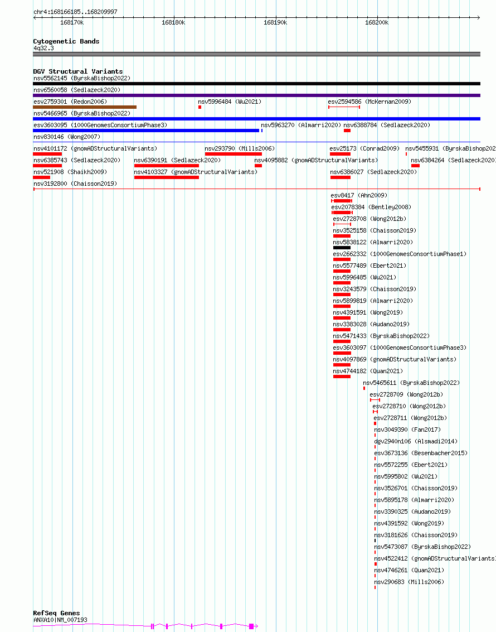Open esv3673136 (Besenbacher2015) variant
The image size is (496, 632).
pos(421,452)
